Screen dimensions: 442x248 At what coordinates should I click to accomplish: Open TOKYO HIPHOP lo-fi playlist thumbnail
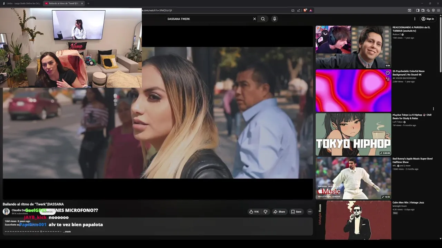[353, 134]
